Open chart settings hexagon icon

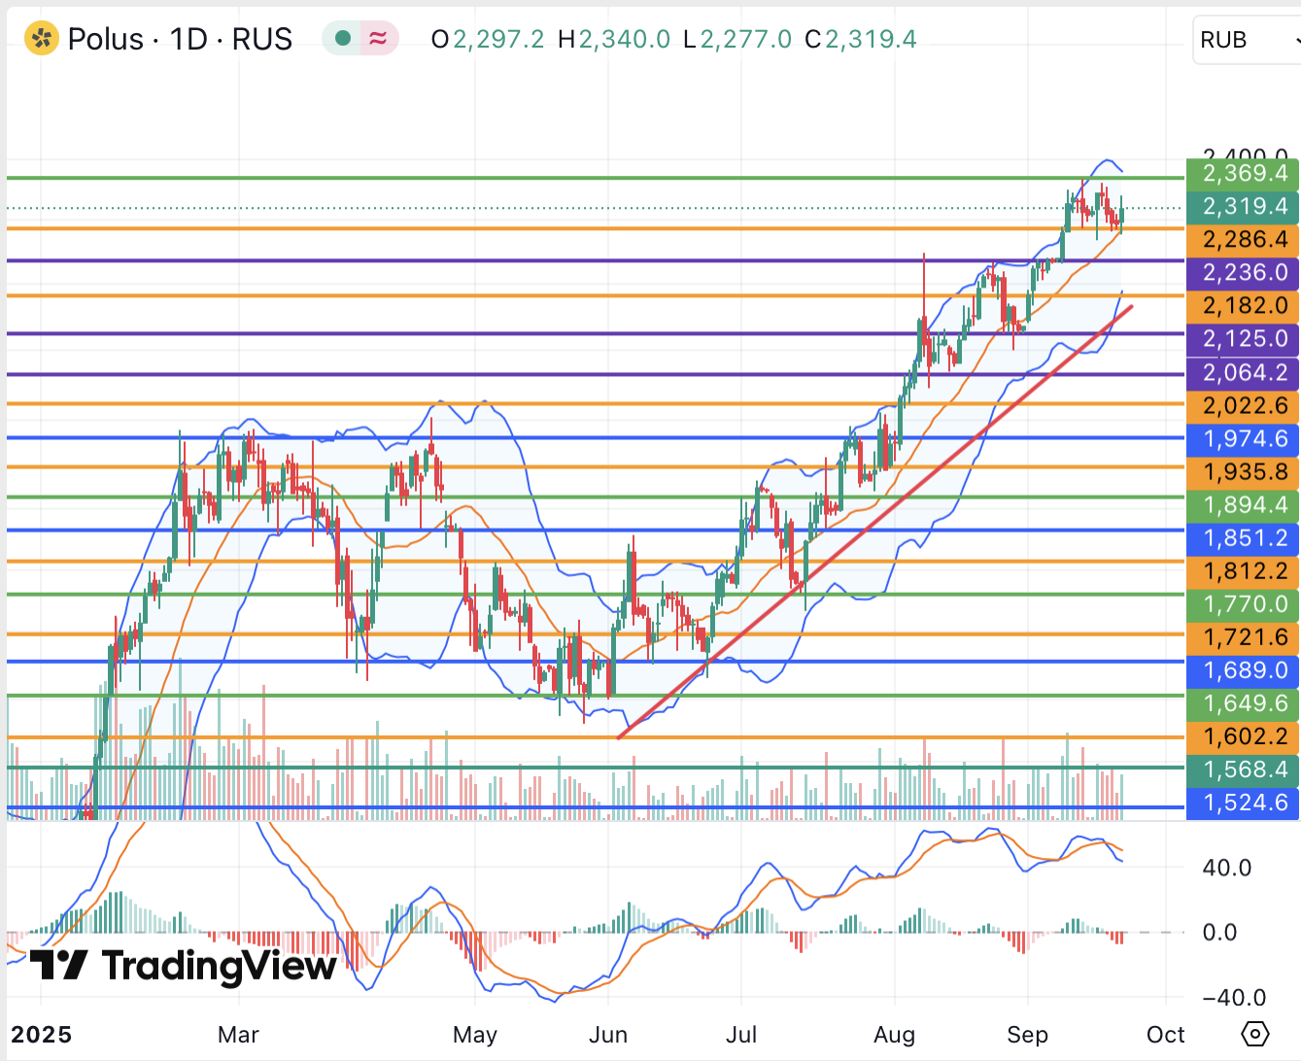click(1254, 1033)
